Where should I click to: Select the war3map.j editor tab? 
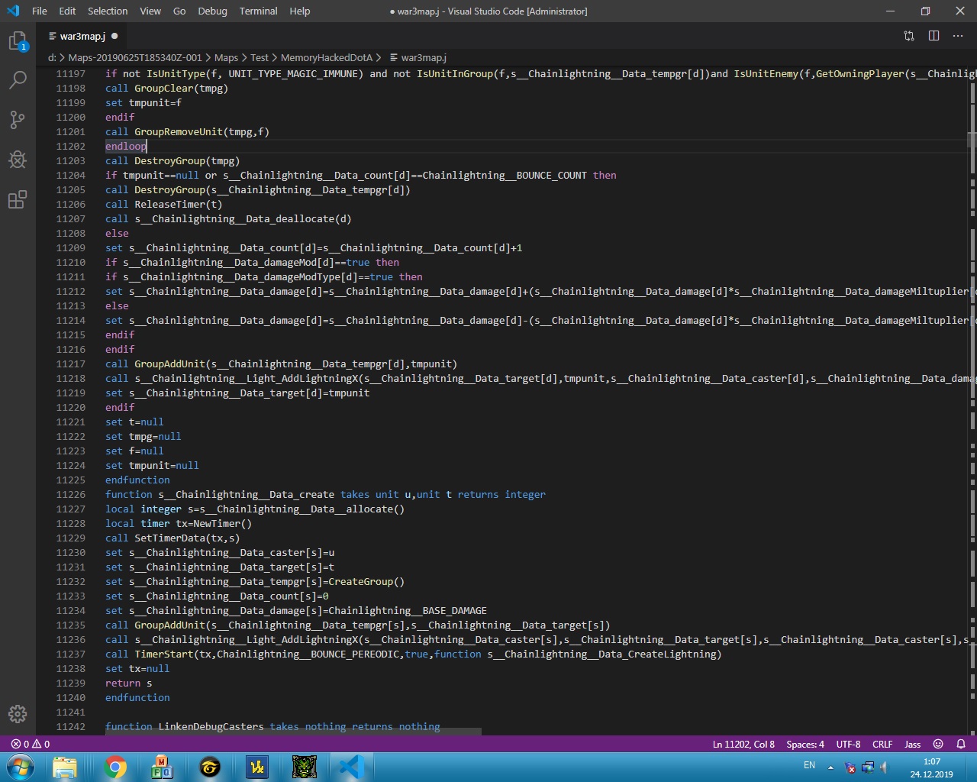[82, 36]
